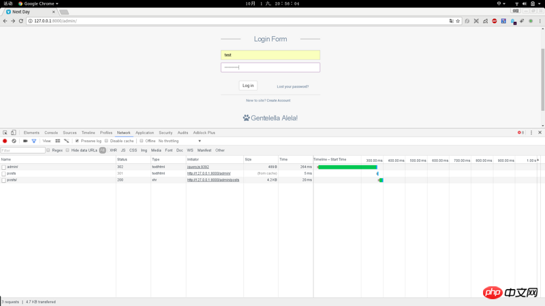
Task: Click the blue square extension icon
Action: point(503,21)
